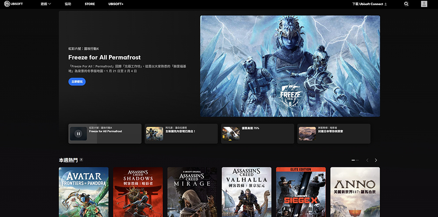Open the UBISOFT+ menu item
This screenshot has height=217, width=438.
116,4
